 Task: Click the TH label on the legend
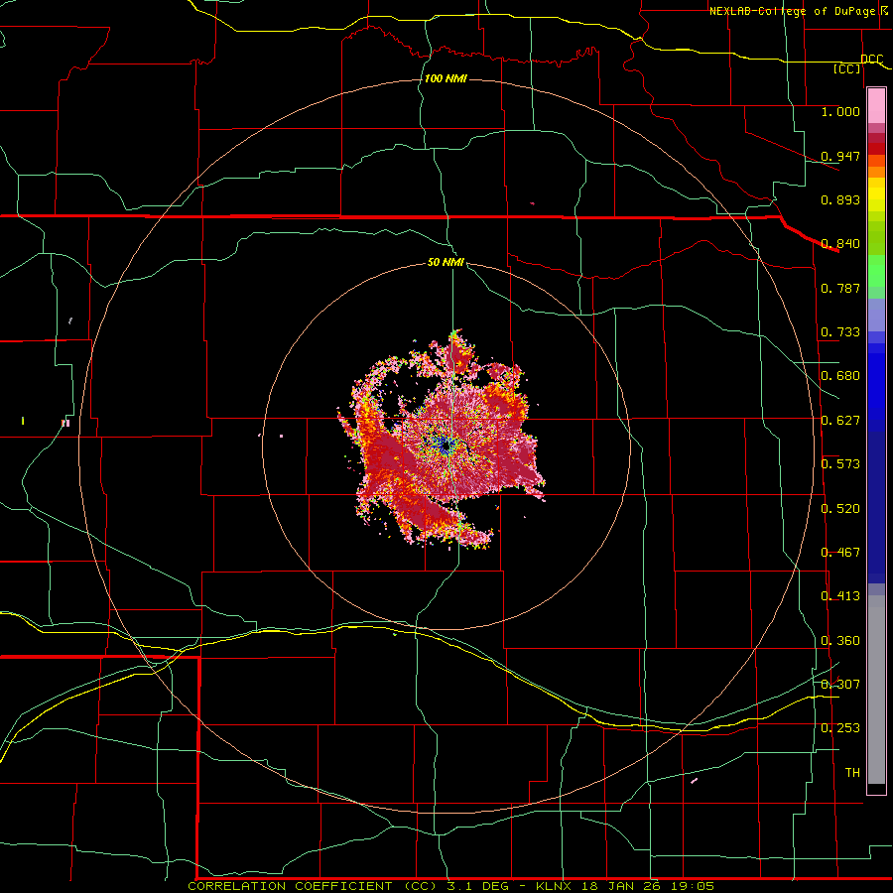click(852, 773)
